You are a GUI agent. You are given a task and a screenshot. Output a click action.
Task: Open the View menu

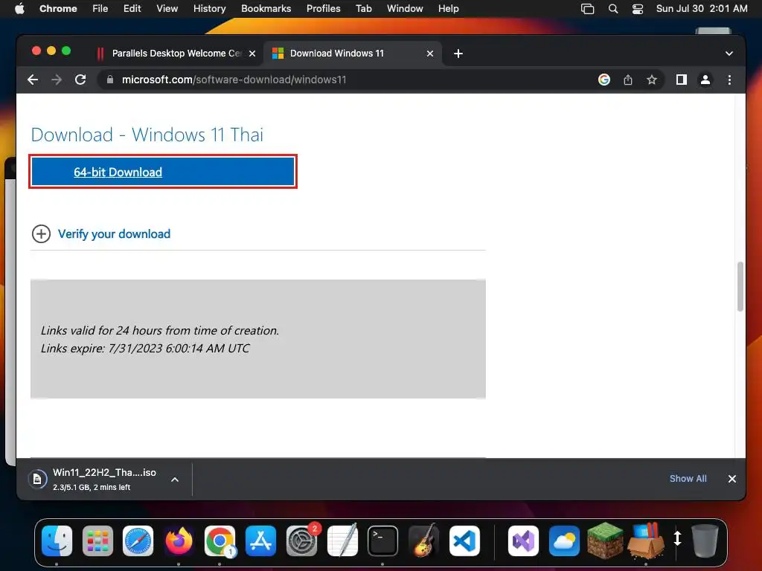(167, 8)
